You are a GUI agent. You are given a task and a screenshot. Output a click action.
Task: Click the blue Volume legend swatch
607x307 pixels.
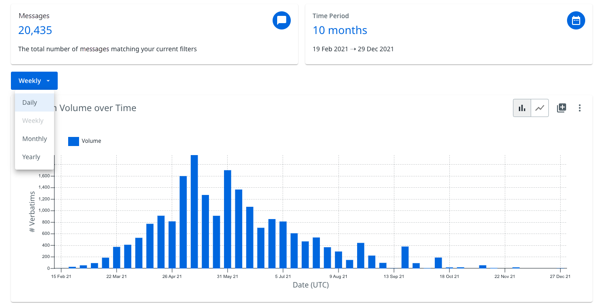[x=74, y=141]
